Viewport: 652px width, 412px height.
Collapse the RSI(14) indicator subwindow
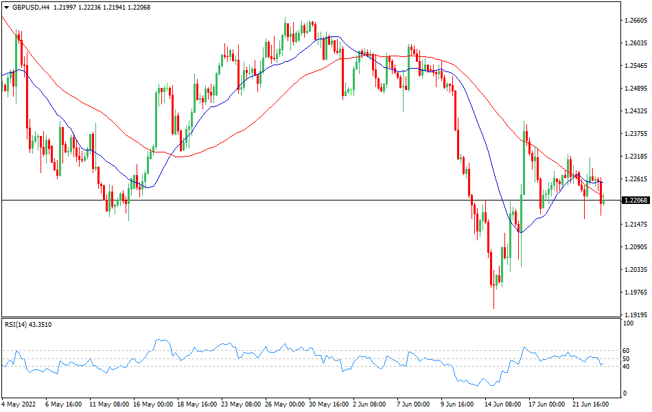(27, 323)
